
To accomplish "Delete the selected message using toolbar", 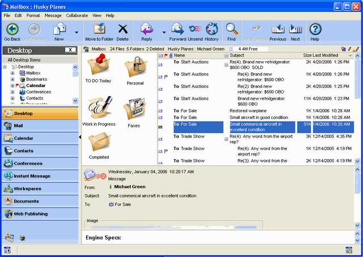I will 123,30.
